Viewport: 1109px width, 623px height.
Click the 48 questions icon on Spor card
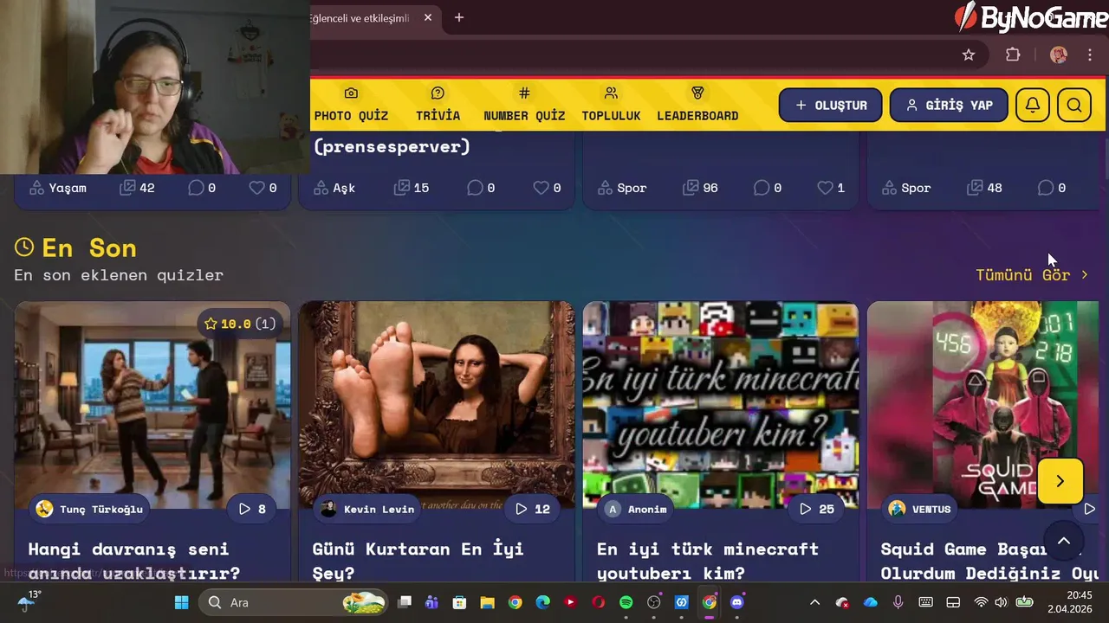(975, 188)
